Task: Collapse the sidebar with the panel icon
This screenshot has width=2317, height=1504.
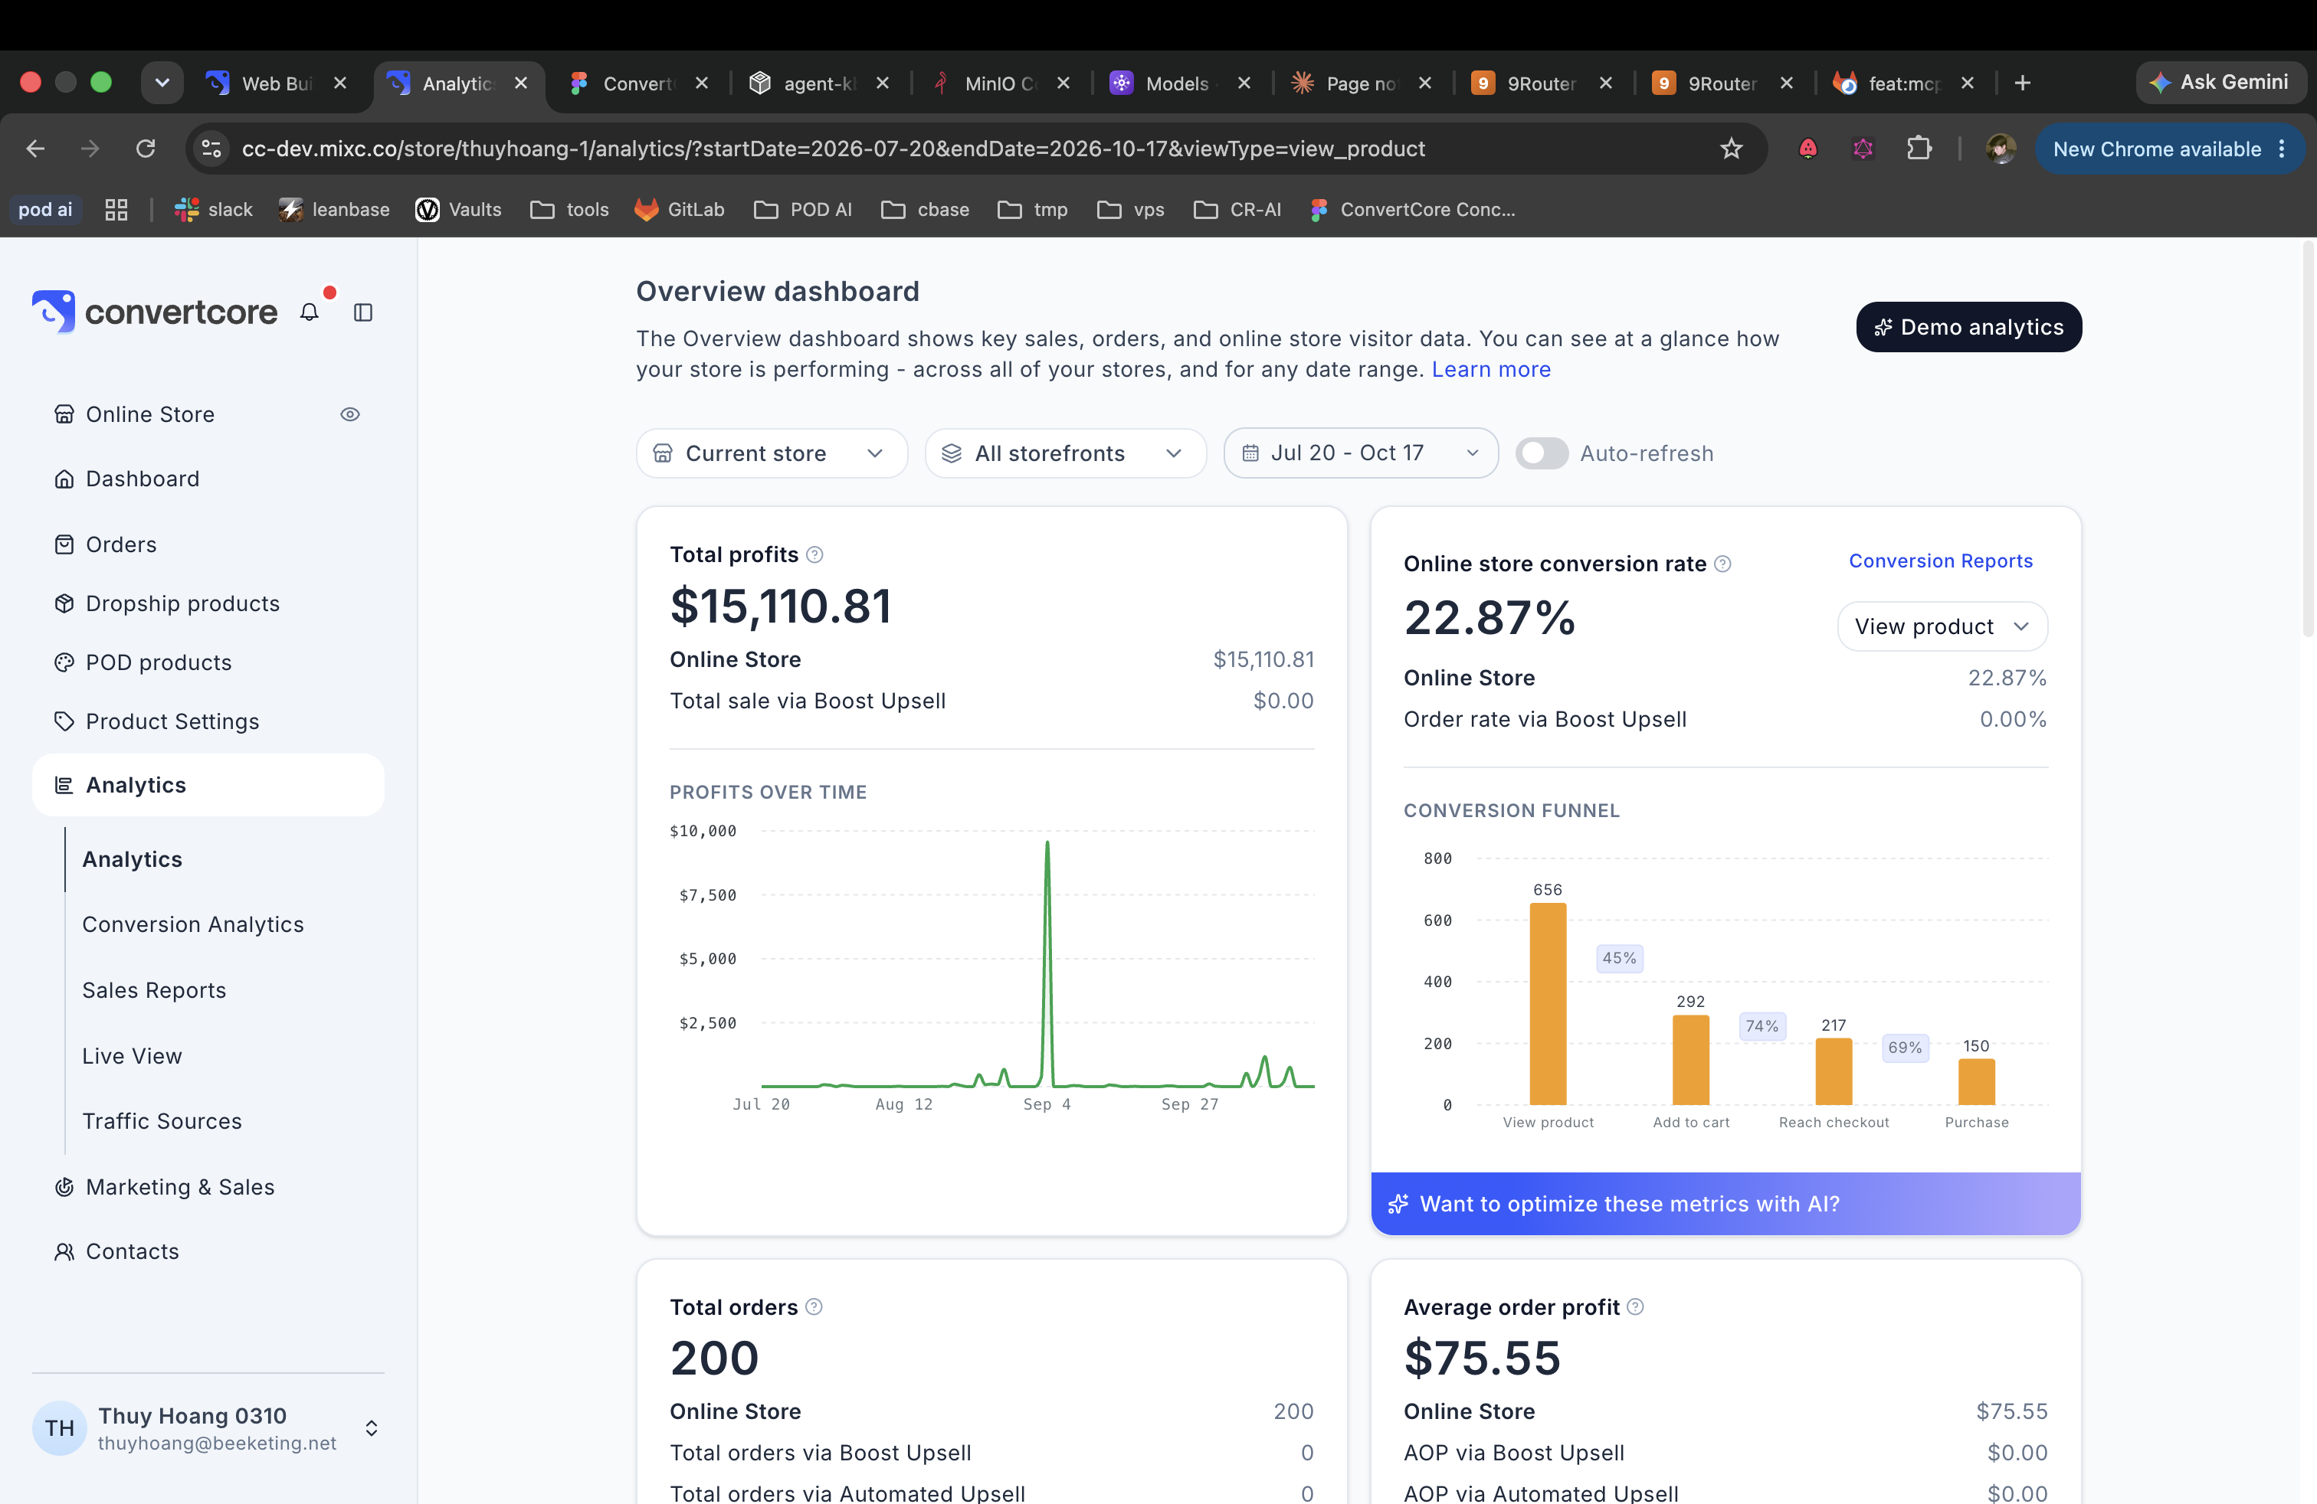Action: [x=363, y=312]
